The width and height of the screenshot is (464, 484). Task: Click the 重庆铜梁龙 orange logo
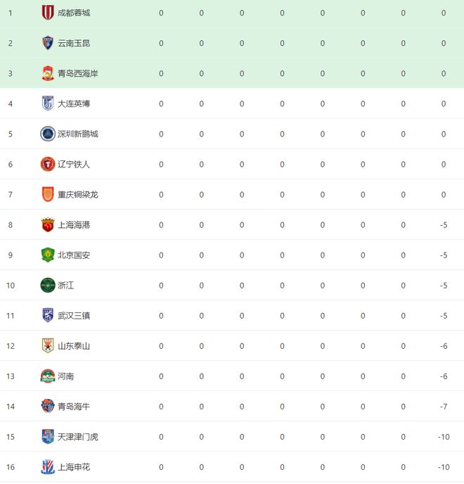(48, 194)
